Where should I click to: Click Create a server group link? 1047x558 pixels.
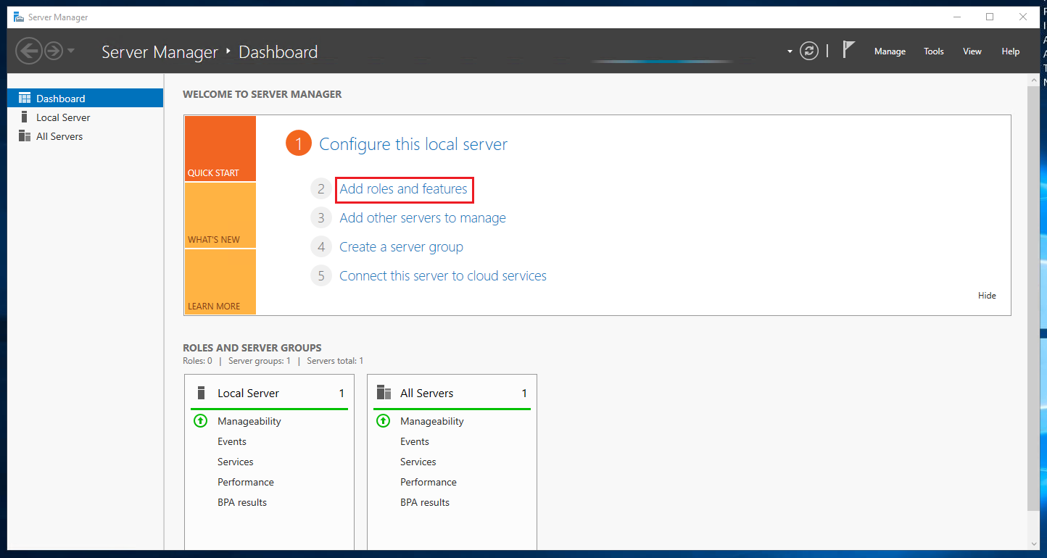[401, 246]
